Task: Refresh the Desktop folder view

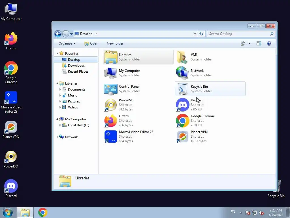Action: tap(201, 34)
